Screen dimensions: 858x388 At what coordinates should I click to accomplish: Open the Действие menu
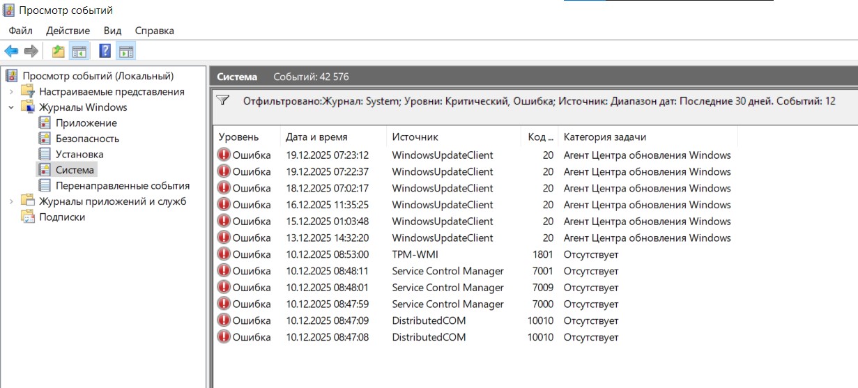(68, 31)
